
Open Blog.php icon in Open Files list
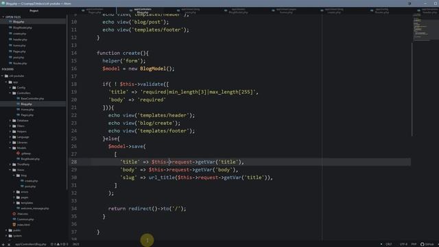click(10, 21)
